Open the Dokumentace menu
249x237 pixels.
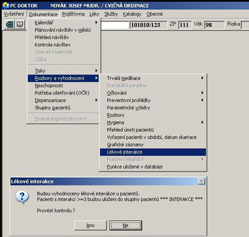(43, 14)
